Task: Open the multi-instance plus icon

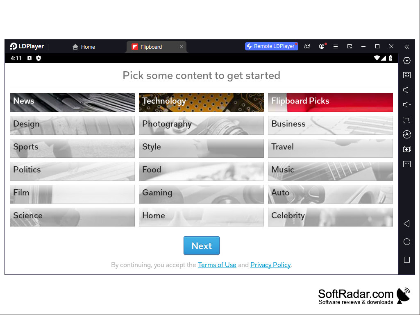Action: pos(406,149)
